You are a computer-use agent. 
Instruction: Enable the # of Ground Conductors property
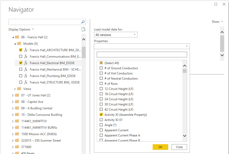tap(101, 68)
